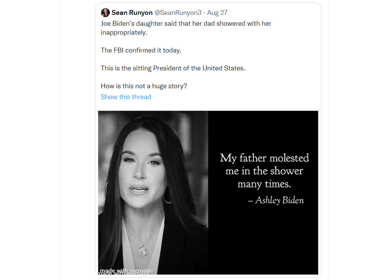Click the empty black area below the quote
Image resolution: width=391 pixels, height=280 pixels.
(x=263, y=239)
